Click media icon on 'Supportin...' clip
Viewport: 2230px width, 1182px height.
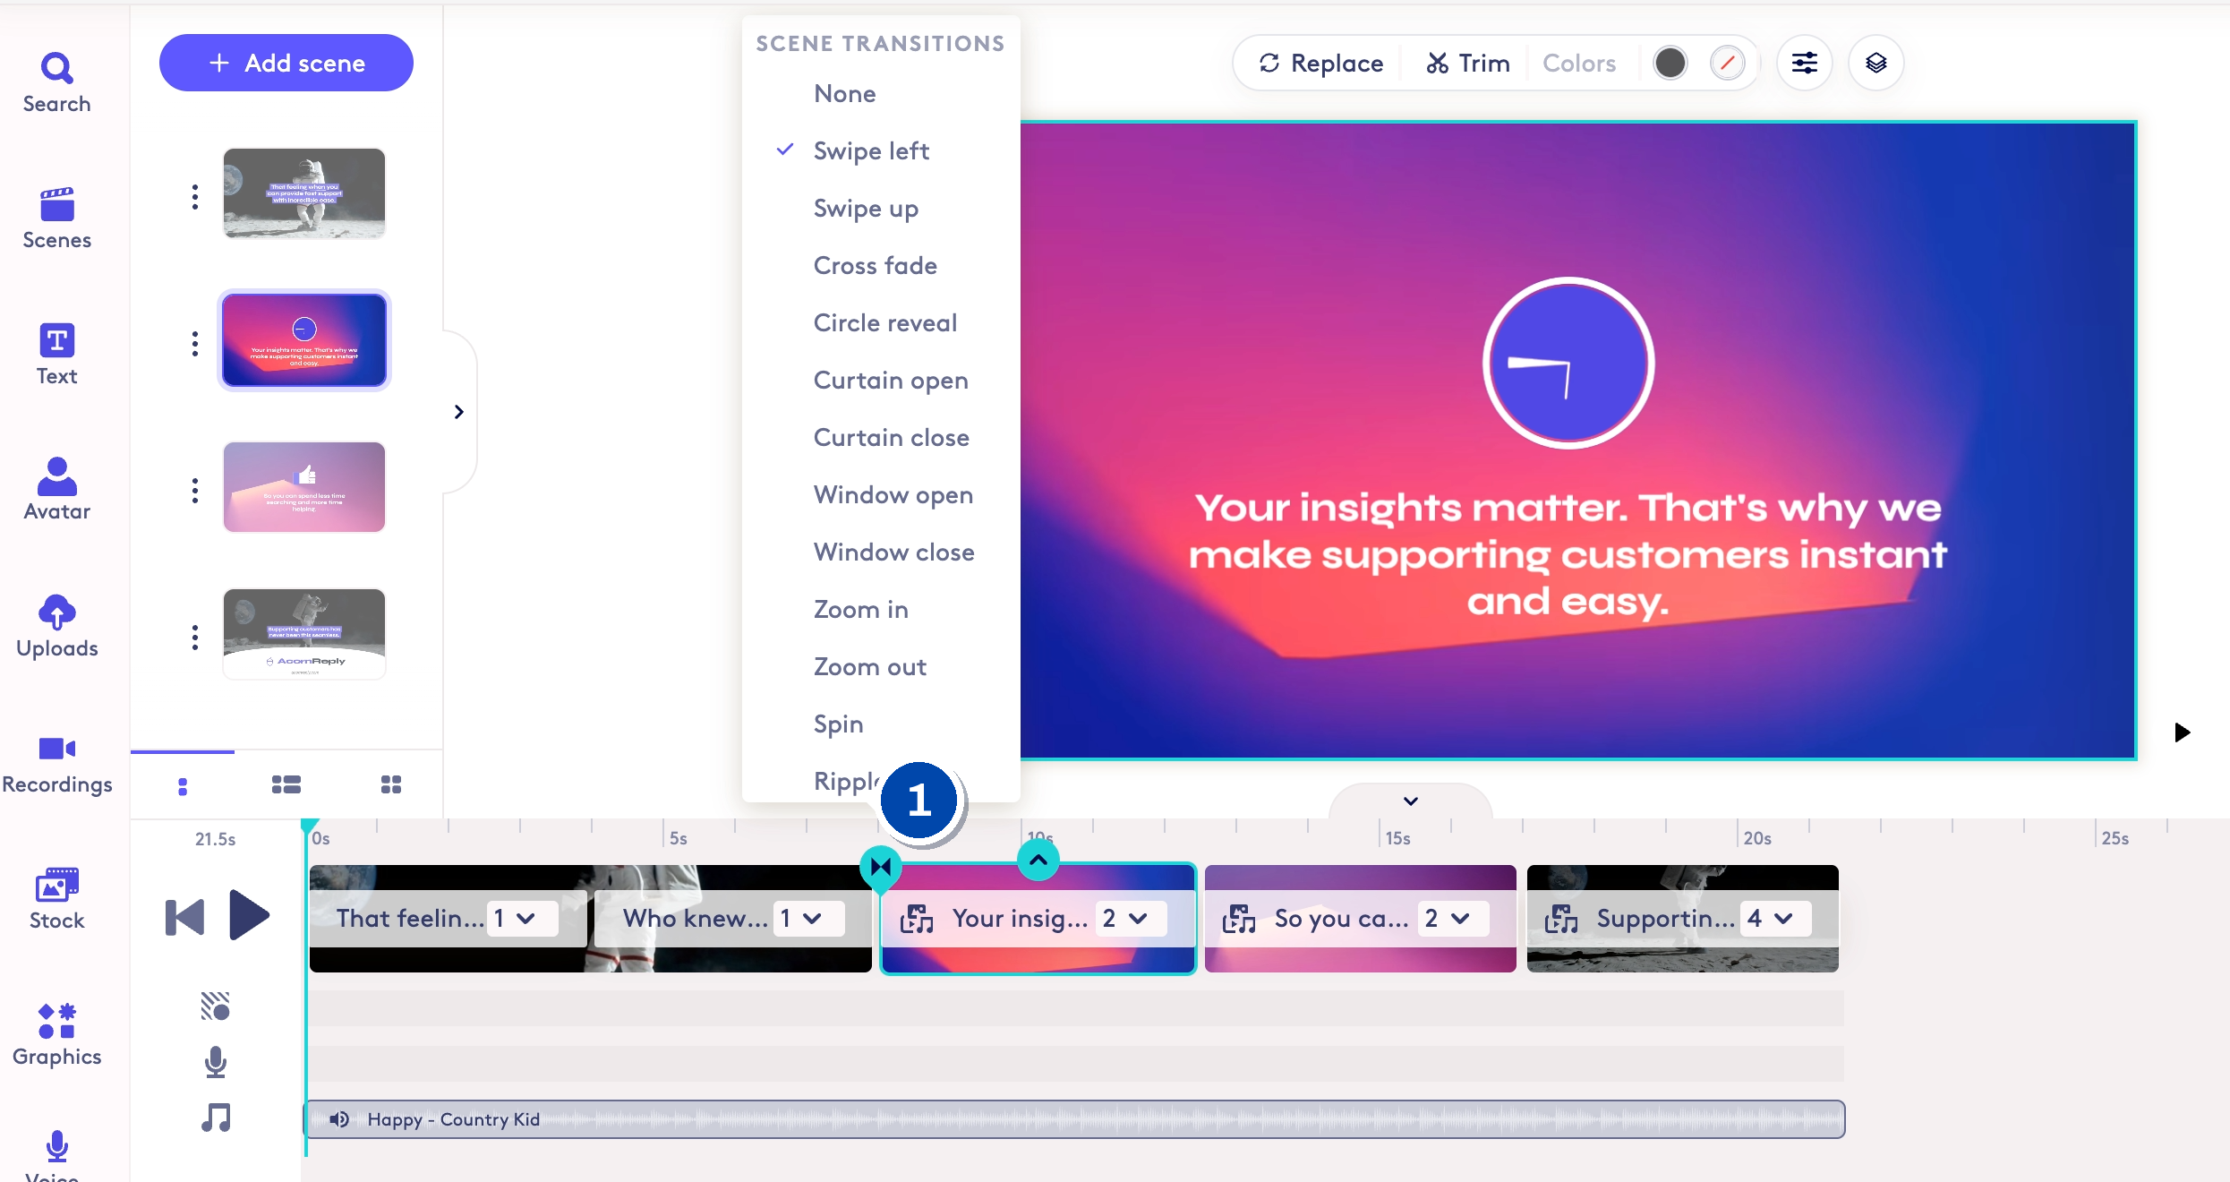coord(1561,919)
